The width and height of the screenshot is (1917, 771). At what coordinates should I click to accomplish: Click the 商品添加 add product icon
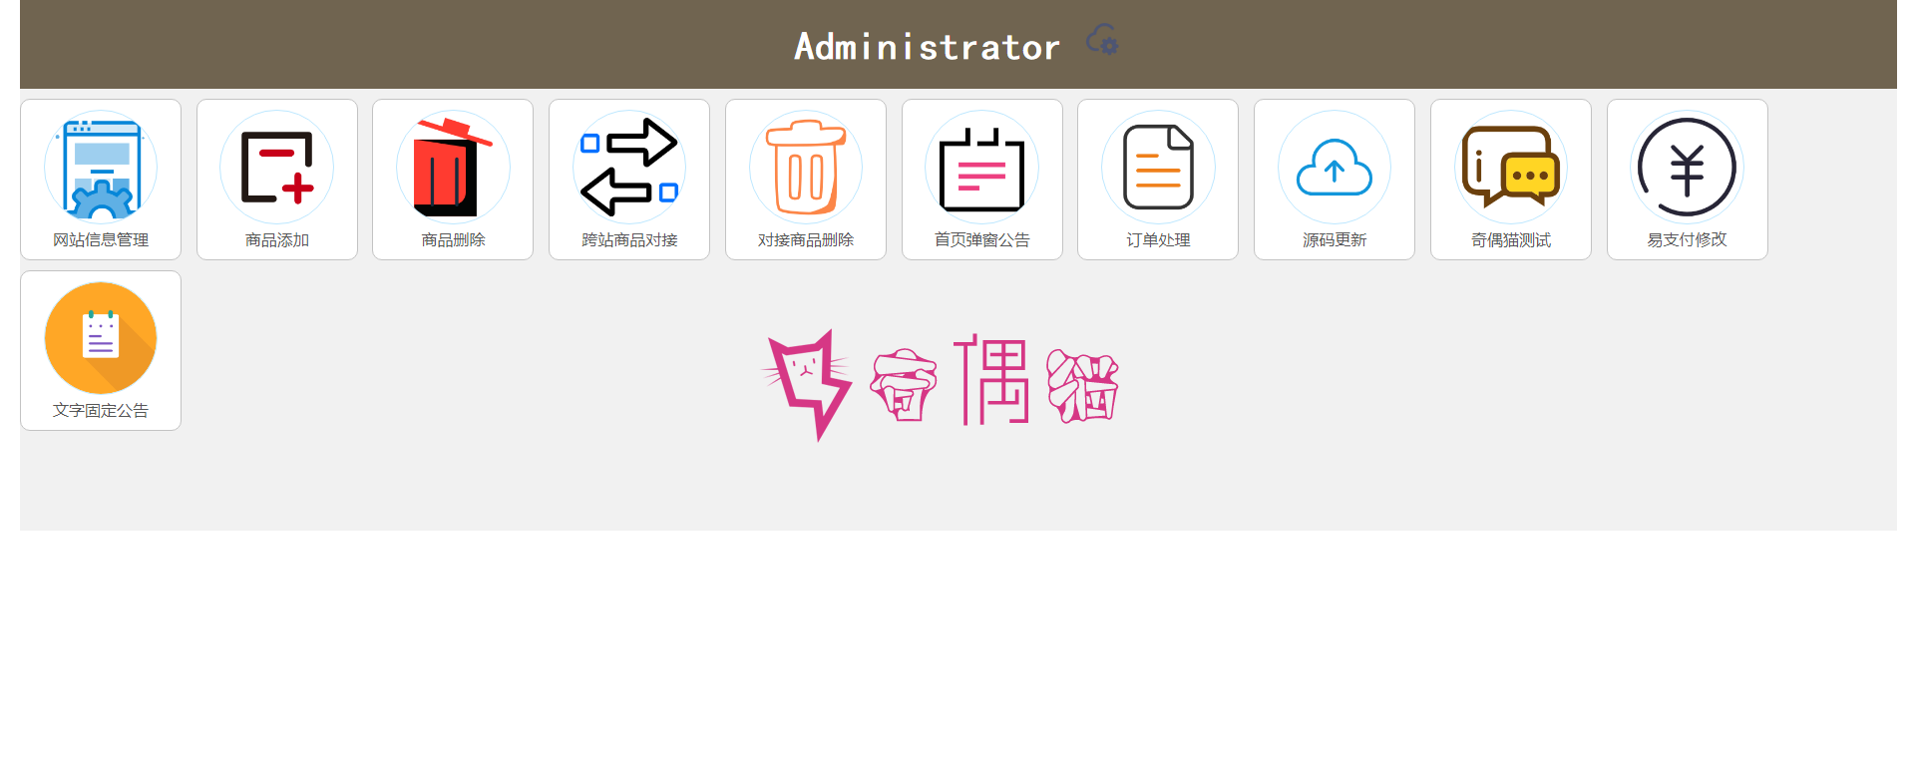tap(277, 167)
